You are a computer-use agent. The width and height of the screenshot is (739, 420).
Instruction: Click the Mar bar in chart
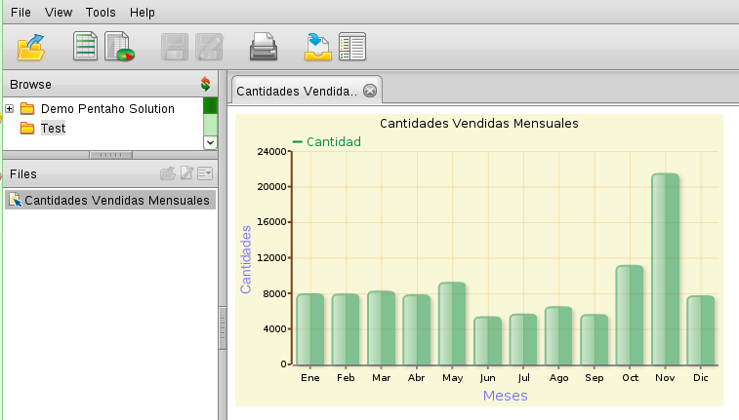coord(382,327)
